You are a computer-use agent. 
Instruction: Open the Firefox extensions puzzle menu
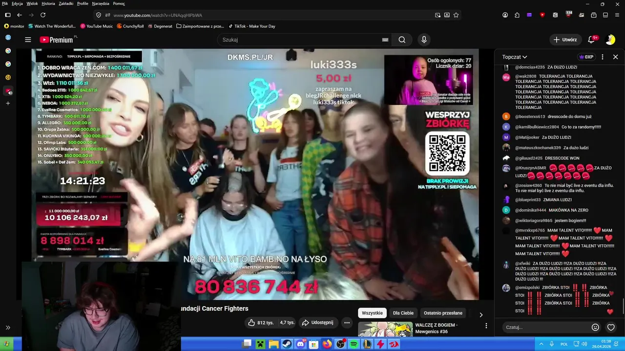pos(517,15)
